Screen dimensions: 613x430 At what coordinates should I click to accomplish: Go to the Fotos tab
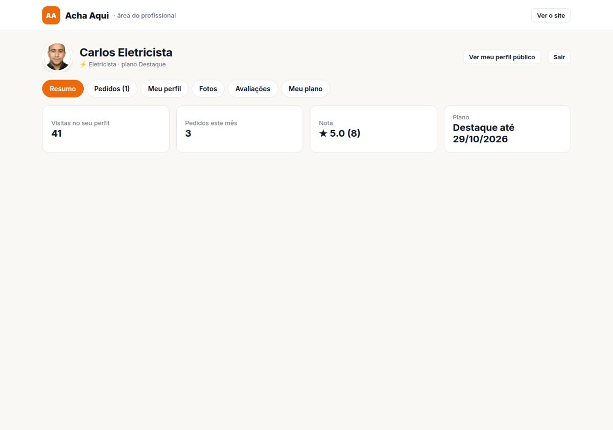coord(208,89)
